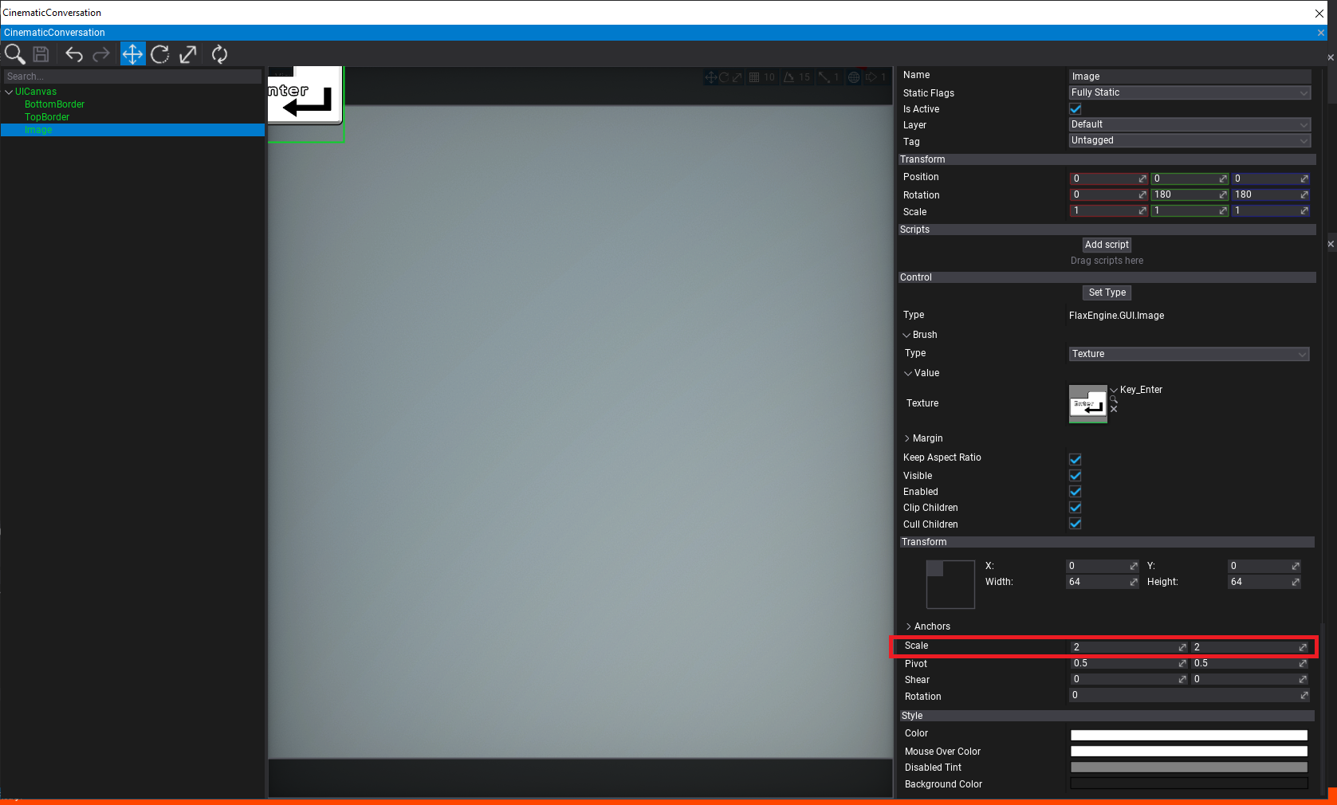The width and height of the screenshot is (1337, 805).
Task: Click the Redo arrow icon
Action: point(101,53)
